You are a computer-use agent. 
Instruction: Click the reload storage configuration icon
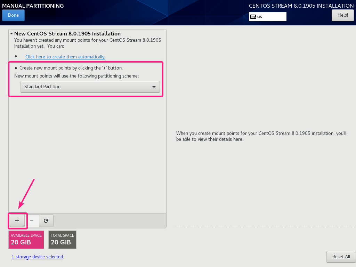click(46, 221)
